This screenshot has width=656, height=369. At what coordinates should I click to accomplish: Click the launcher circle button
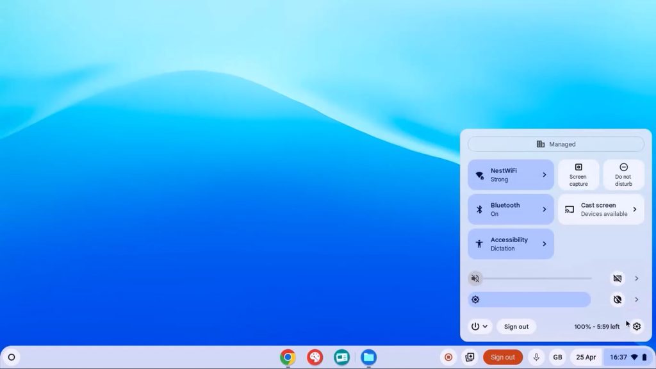(x=12, y=357)
